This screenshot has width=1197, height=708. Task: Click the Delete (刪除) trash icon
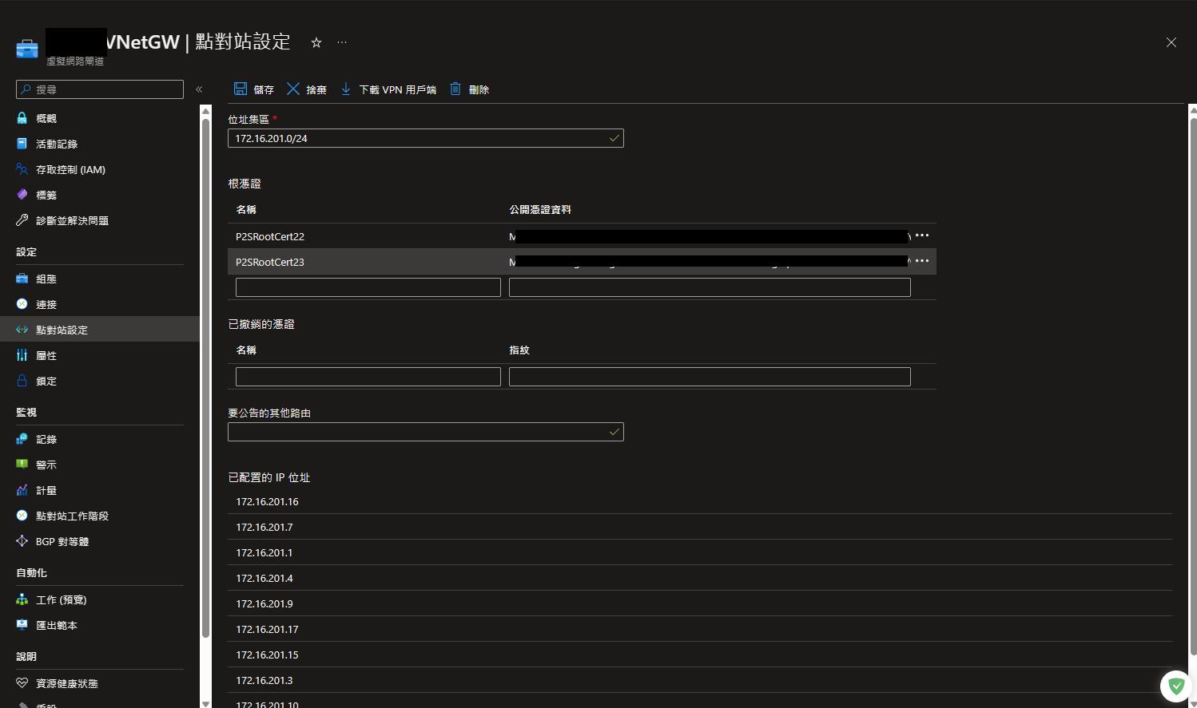pyautogui.click(x=455, y=89)
